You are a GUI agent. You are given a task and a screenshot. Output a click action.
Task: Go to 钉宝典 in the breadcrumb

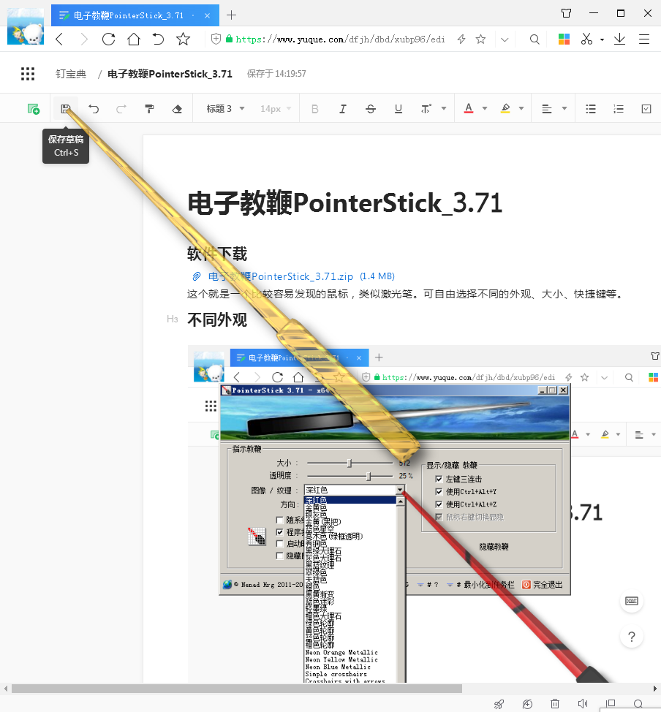(x=71, y=74)
